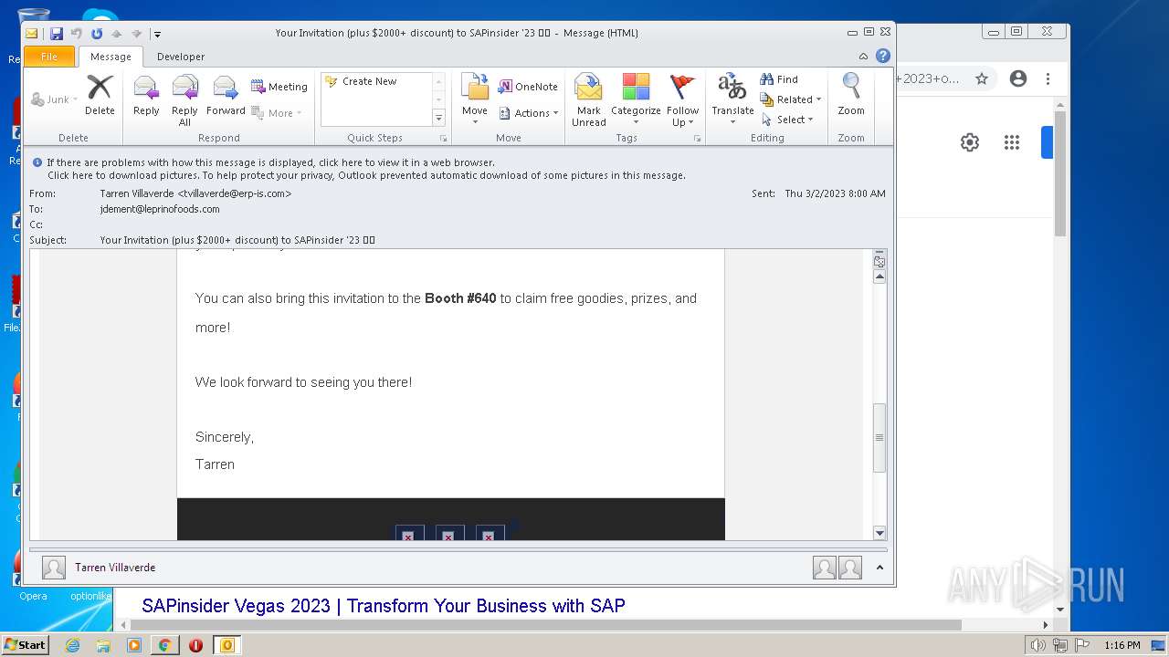This screenshot has height=657, width=1169.
Task: Click Tarren Villaverde contact photo in People Pane
Action: [x=54, y=568]
